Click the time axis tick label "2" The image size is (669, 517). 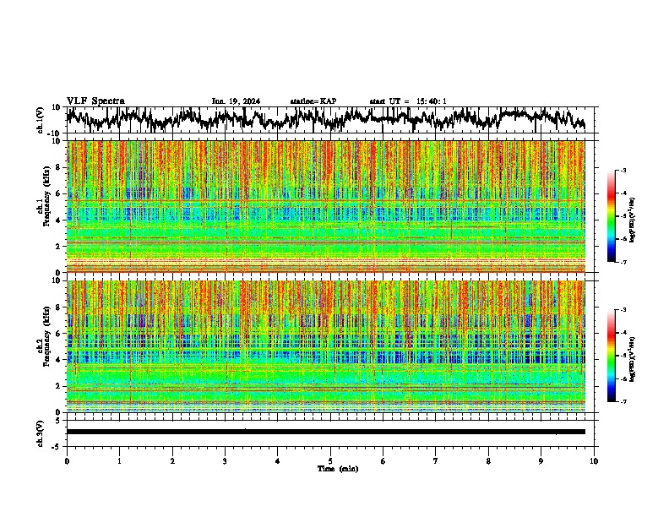[x=172, y=461]
